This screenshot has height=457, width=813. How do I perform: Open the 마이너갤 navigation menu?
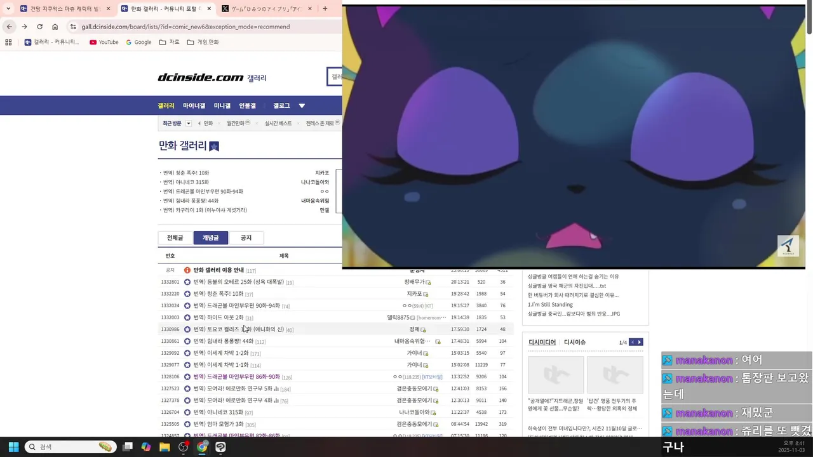[194, 106]
